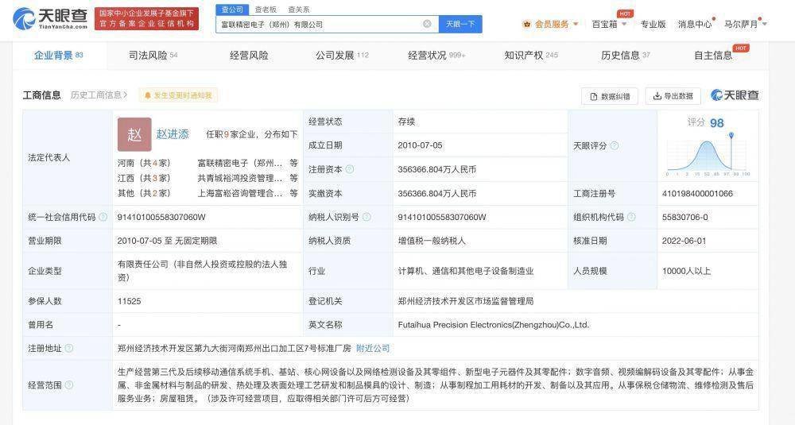Click the insured count 11525

[x=130, y=301]
